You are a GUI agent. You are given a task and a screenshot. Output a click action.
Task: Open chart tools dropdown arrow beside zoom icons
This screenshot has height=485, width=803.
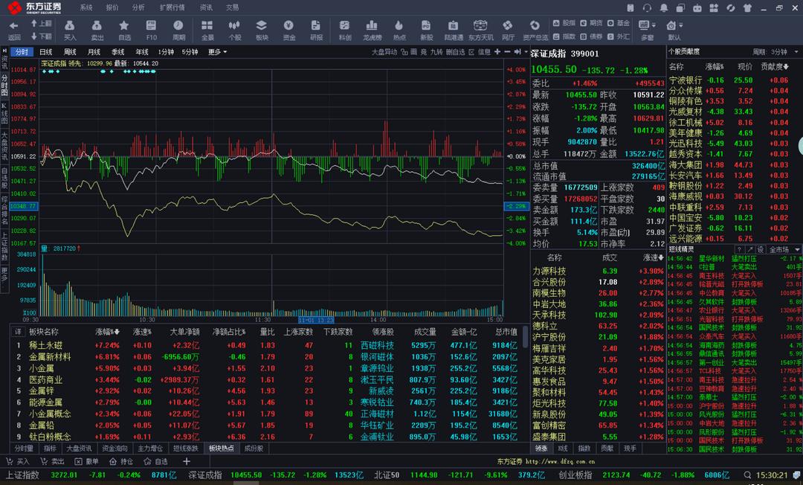(526, 52)
